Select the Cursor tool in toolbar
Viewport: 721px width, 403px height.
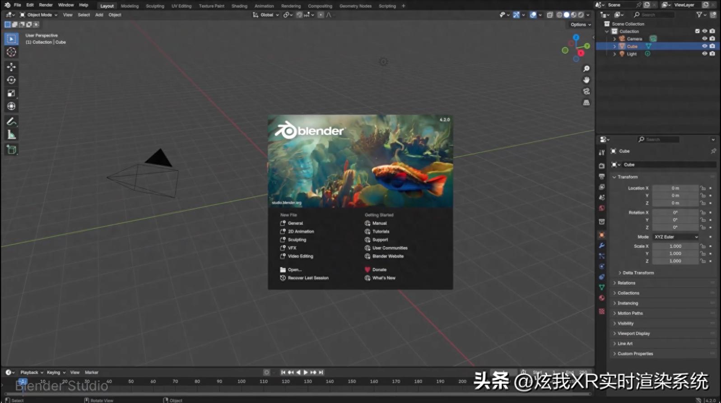[x=11, y=52]
